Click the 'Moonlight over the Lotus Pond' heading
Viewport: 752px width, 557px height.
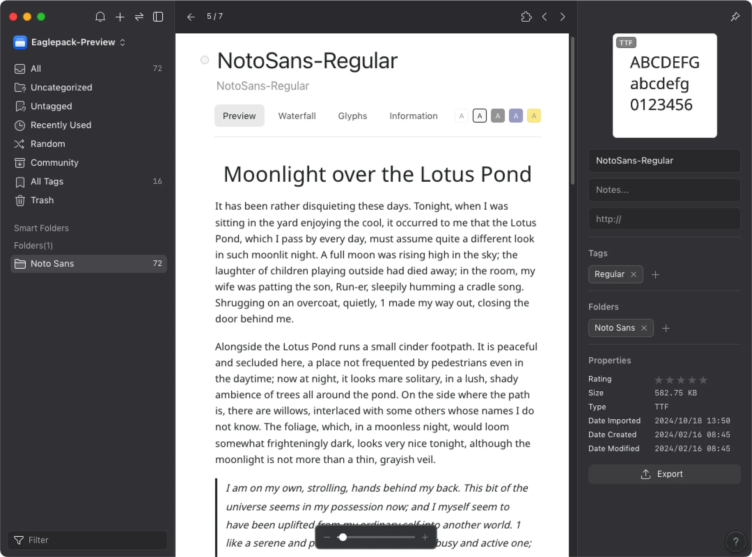tap(377, 174)
